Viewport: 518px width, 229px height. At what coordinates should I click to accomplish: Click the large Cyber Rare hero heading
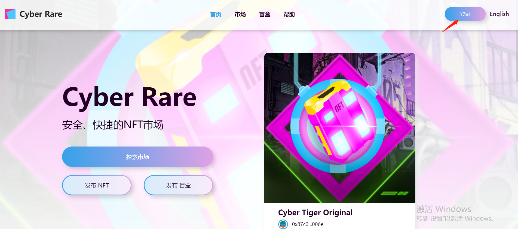tap(130, 97)
